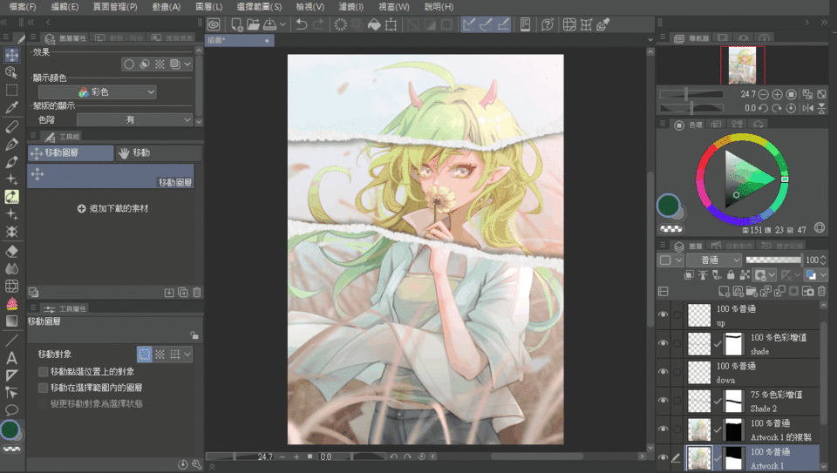Click the Move hand sub tool tab
The height and width of the screenshot is (473, 837).
coord(159,153)
